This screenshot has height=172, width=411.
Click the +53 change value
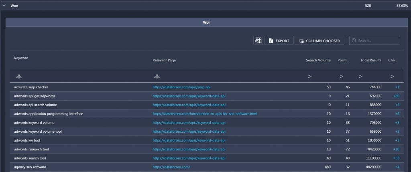tap(396, 158)
